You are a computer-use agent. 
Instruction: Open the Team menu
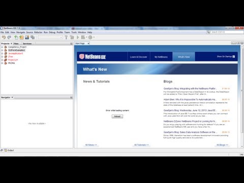67,32
